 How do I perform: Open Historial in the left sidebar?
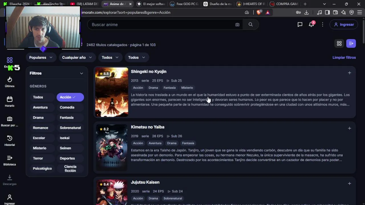[10, 141]
